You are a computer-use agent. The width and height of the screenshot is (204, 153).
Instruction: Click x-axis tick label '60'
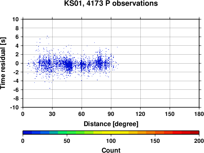pyautogui.click(x=82, y=114)
